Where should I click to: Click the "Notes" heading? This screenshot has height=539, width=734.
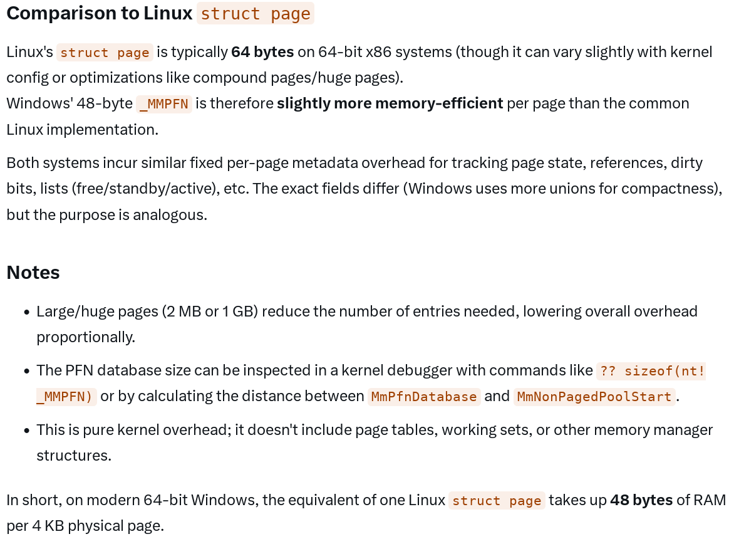(33, 273)
